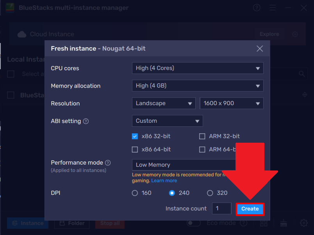Open the Learn more link
This screenshot has height=235, width=314.
coord(164,180)
